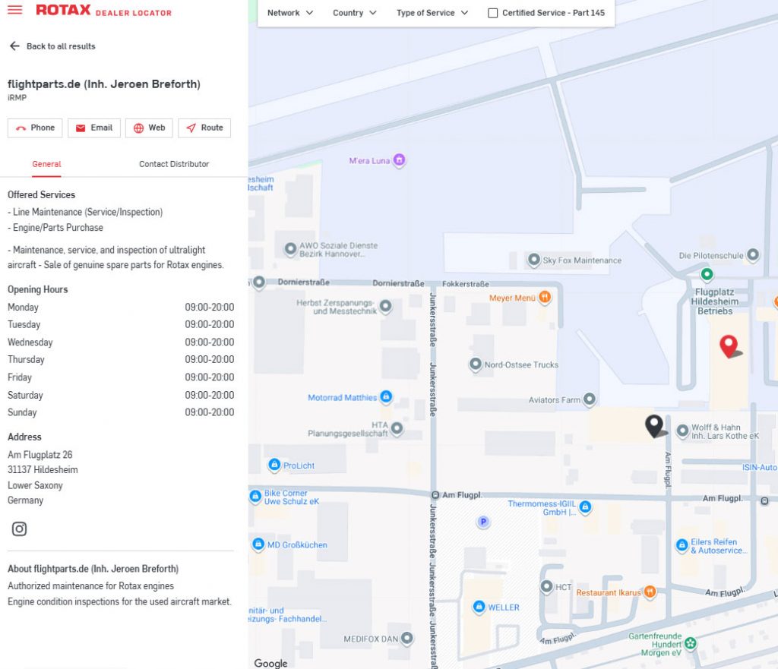This screenshot has width=778, height=669.
Task: Select the Wolff & Hahn marker
Action: click(683, 431)
